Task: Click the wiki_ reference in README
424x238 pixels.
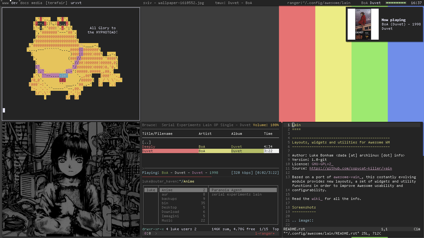Action: pos(317,199)
